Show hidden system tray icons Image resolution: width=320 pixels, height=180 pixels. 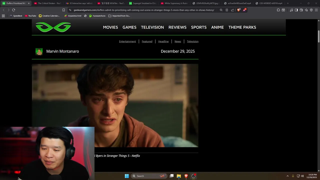point(287,176)
